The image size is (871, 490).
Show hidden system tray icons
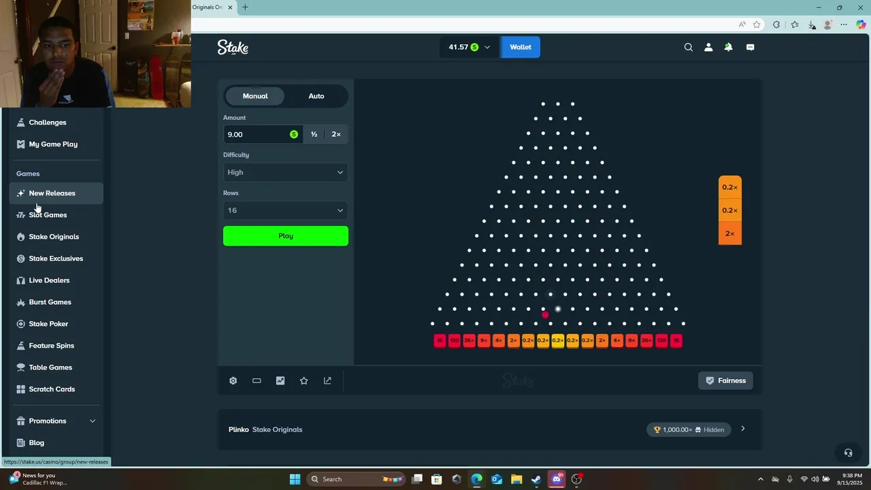tap(761, 479)
